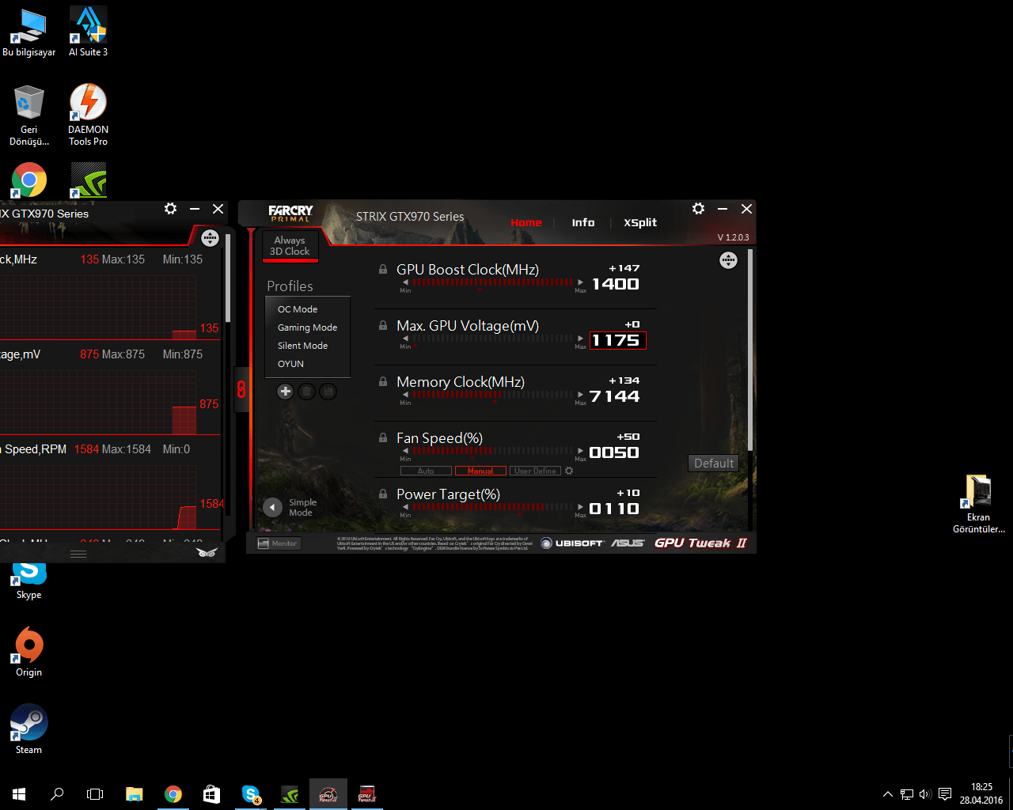
Task: Delete profile using the trash icon
Action: (x=307, y=391)
